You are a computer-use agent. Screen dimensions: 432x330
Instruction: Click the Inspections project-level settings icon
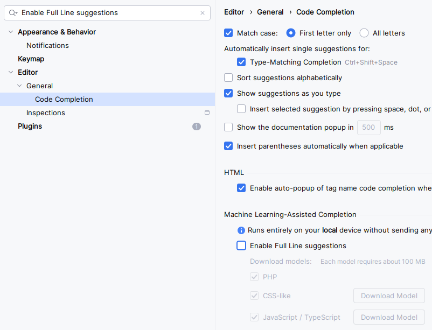tap(207, 113)
